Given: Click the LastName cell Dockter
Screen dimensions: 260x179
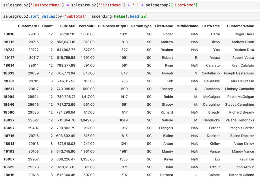Looking at the screenshot, I should pyautogui.click(x=213, y=136).
